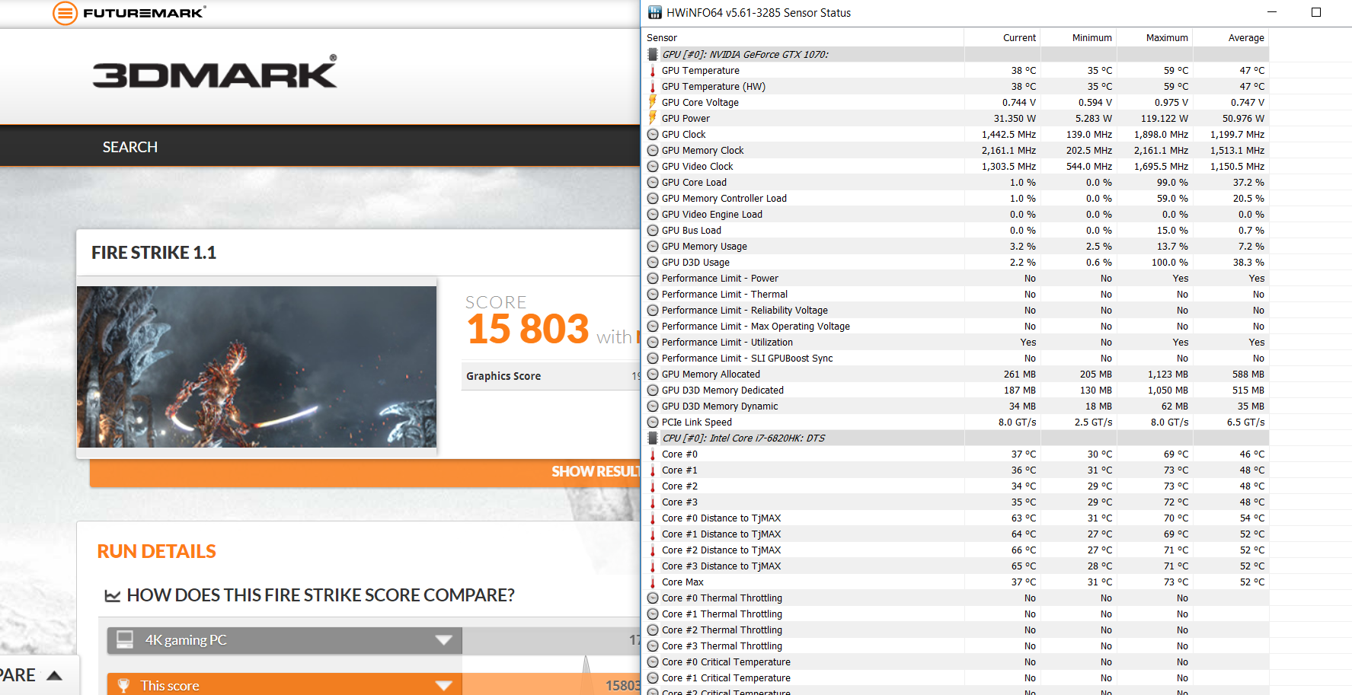Select the GPU Memory Usage row label
Screen dimensions: 1352x695
704,246
